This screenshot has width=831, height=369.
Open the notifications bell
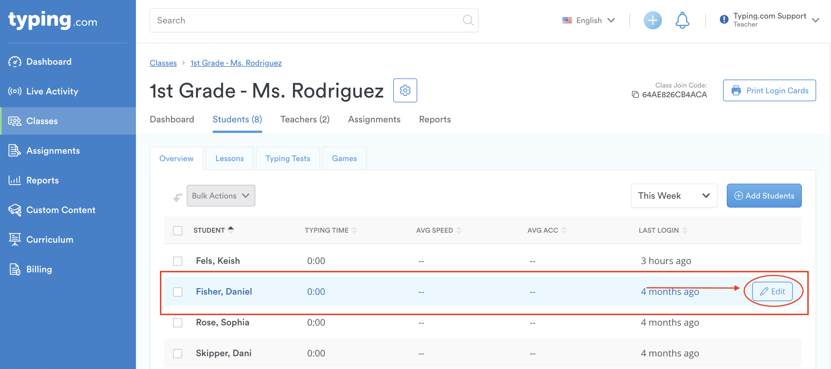(x=682, y=20)
